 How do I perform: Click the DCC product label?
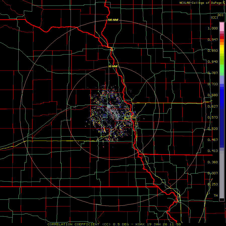(220, 15)
